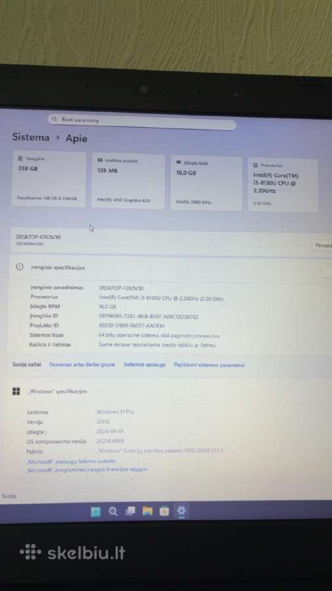Select the Settings gear taskbar icon
The width and height of the screenshot is (332, 591).
pyautogui.click(x=182, y=511)
